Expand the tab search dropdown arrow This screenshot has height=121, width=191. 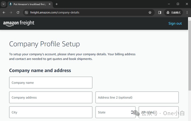tap(4, 4)
